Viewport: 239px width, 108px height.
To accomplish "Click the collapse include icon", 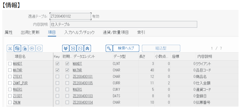I will [80, 48].
